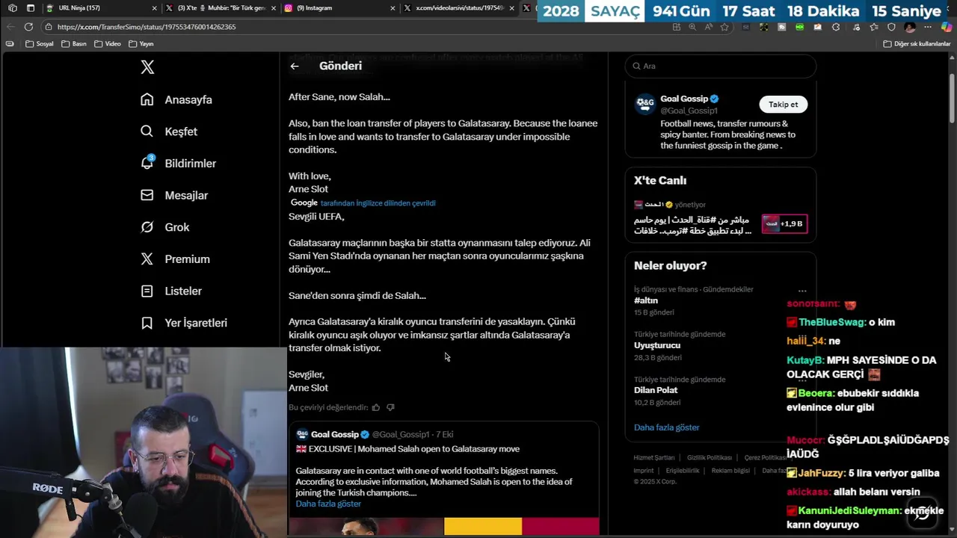This screenshot has height=538, width=957.
Task: Open site info lock icon
Action: [x=49, y=27]
